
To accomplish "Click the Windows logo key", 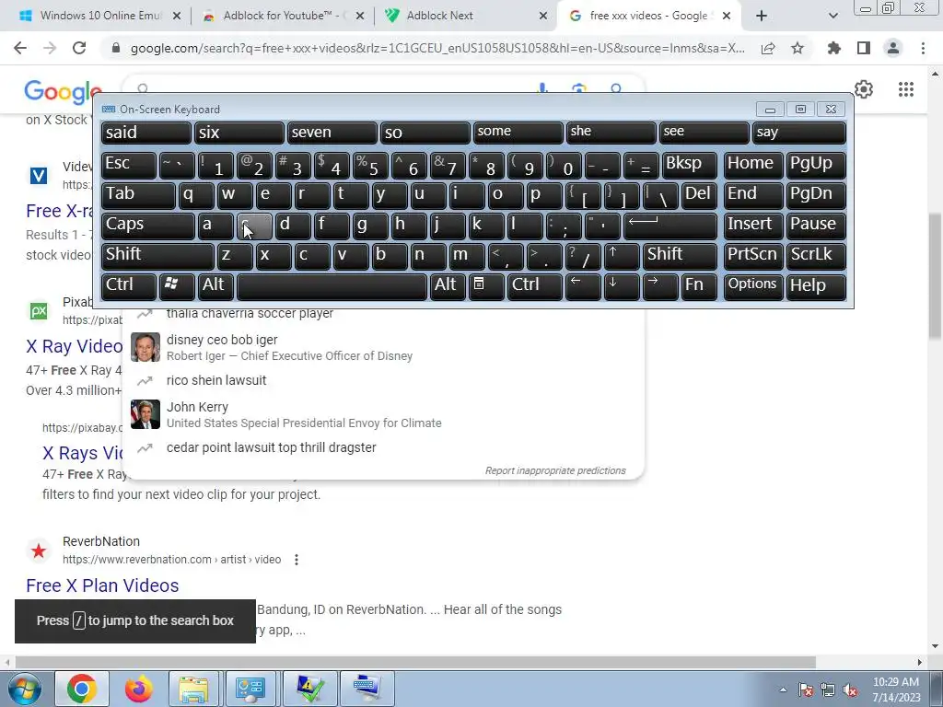I will [x=177, y=286].
